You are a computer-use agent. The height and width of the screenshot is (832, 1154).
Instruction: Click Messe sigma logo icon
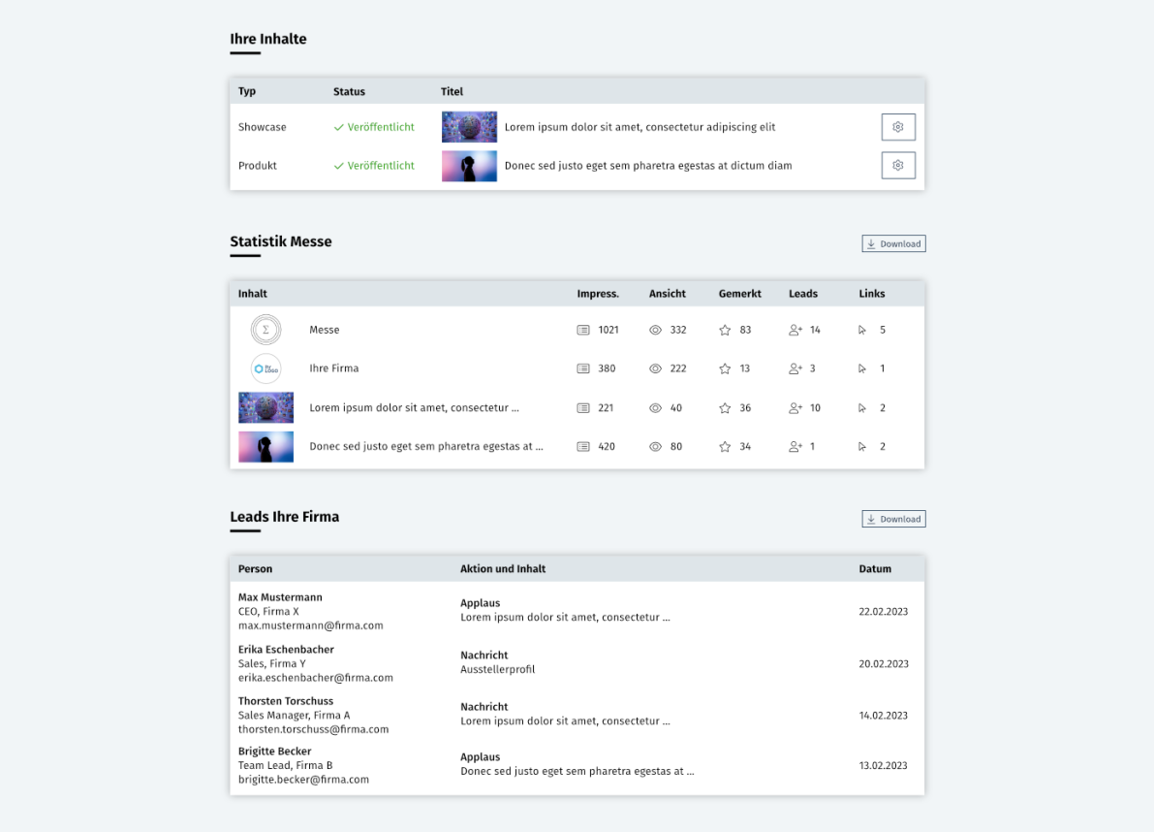(x=265, y=330)
